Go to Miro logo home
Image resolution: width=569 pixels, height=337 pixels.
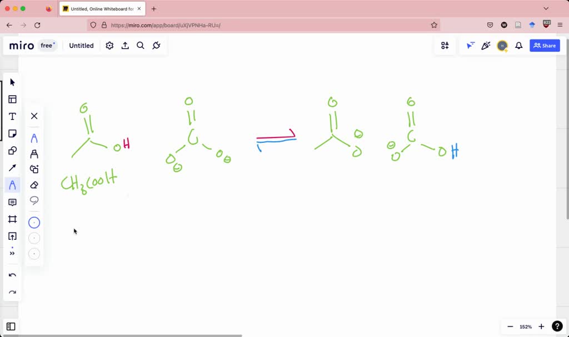tap(22, 46)
